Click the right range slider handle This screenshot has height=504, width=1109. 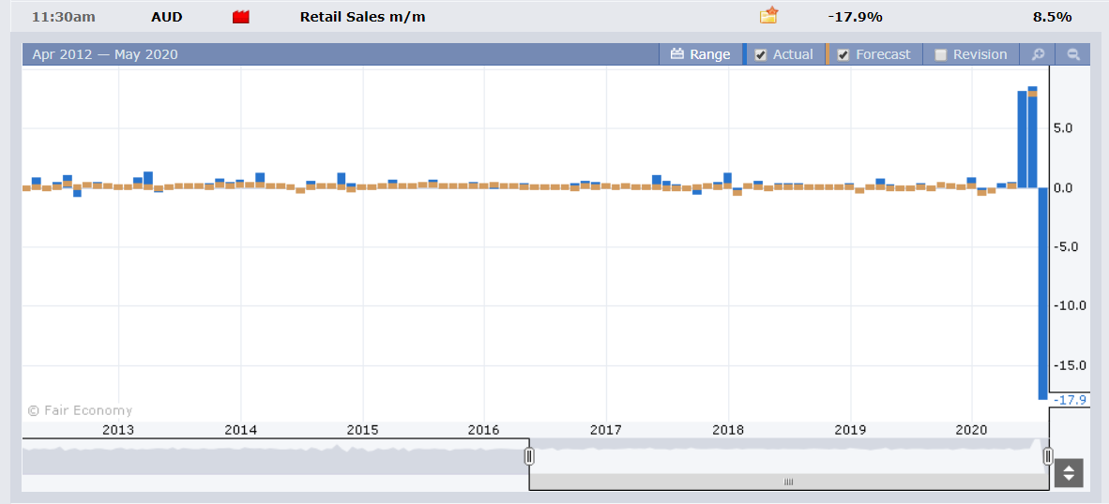[x=1048, y=457]
